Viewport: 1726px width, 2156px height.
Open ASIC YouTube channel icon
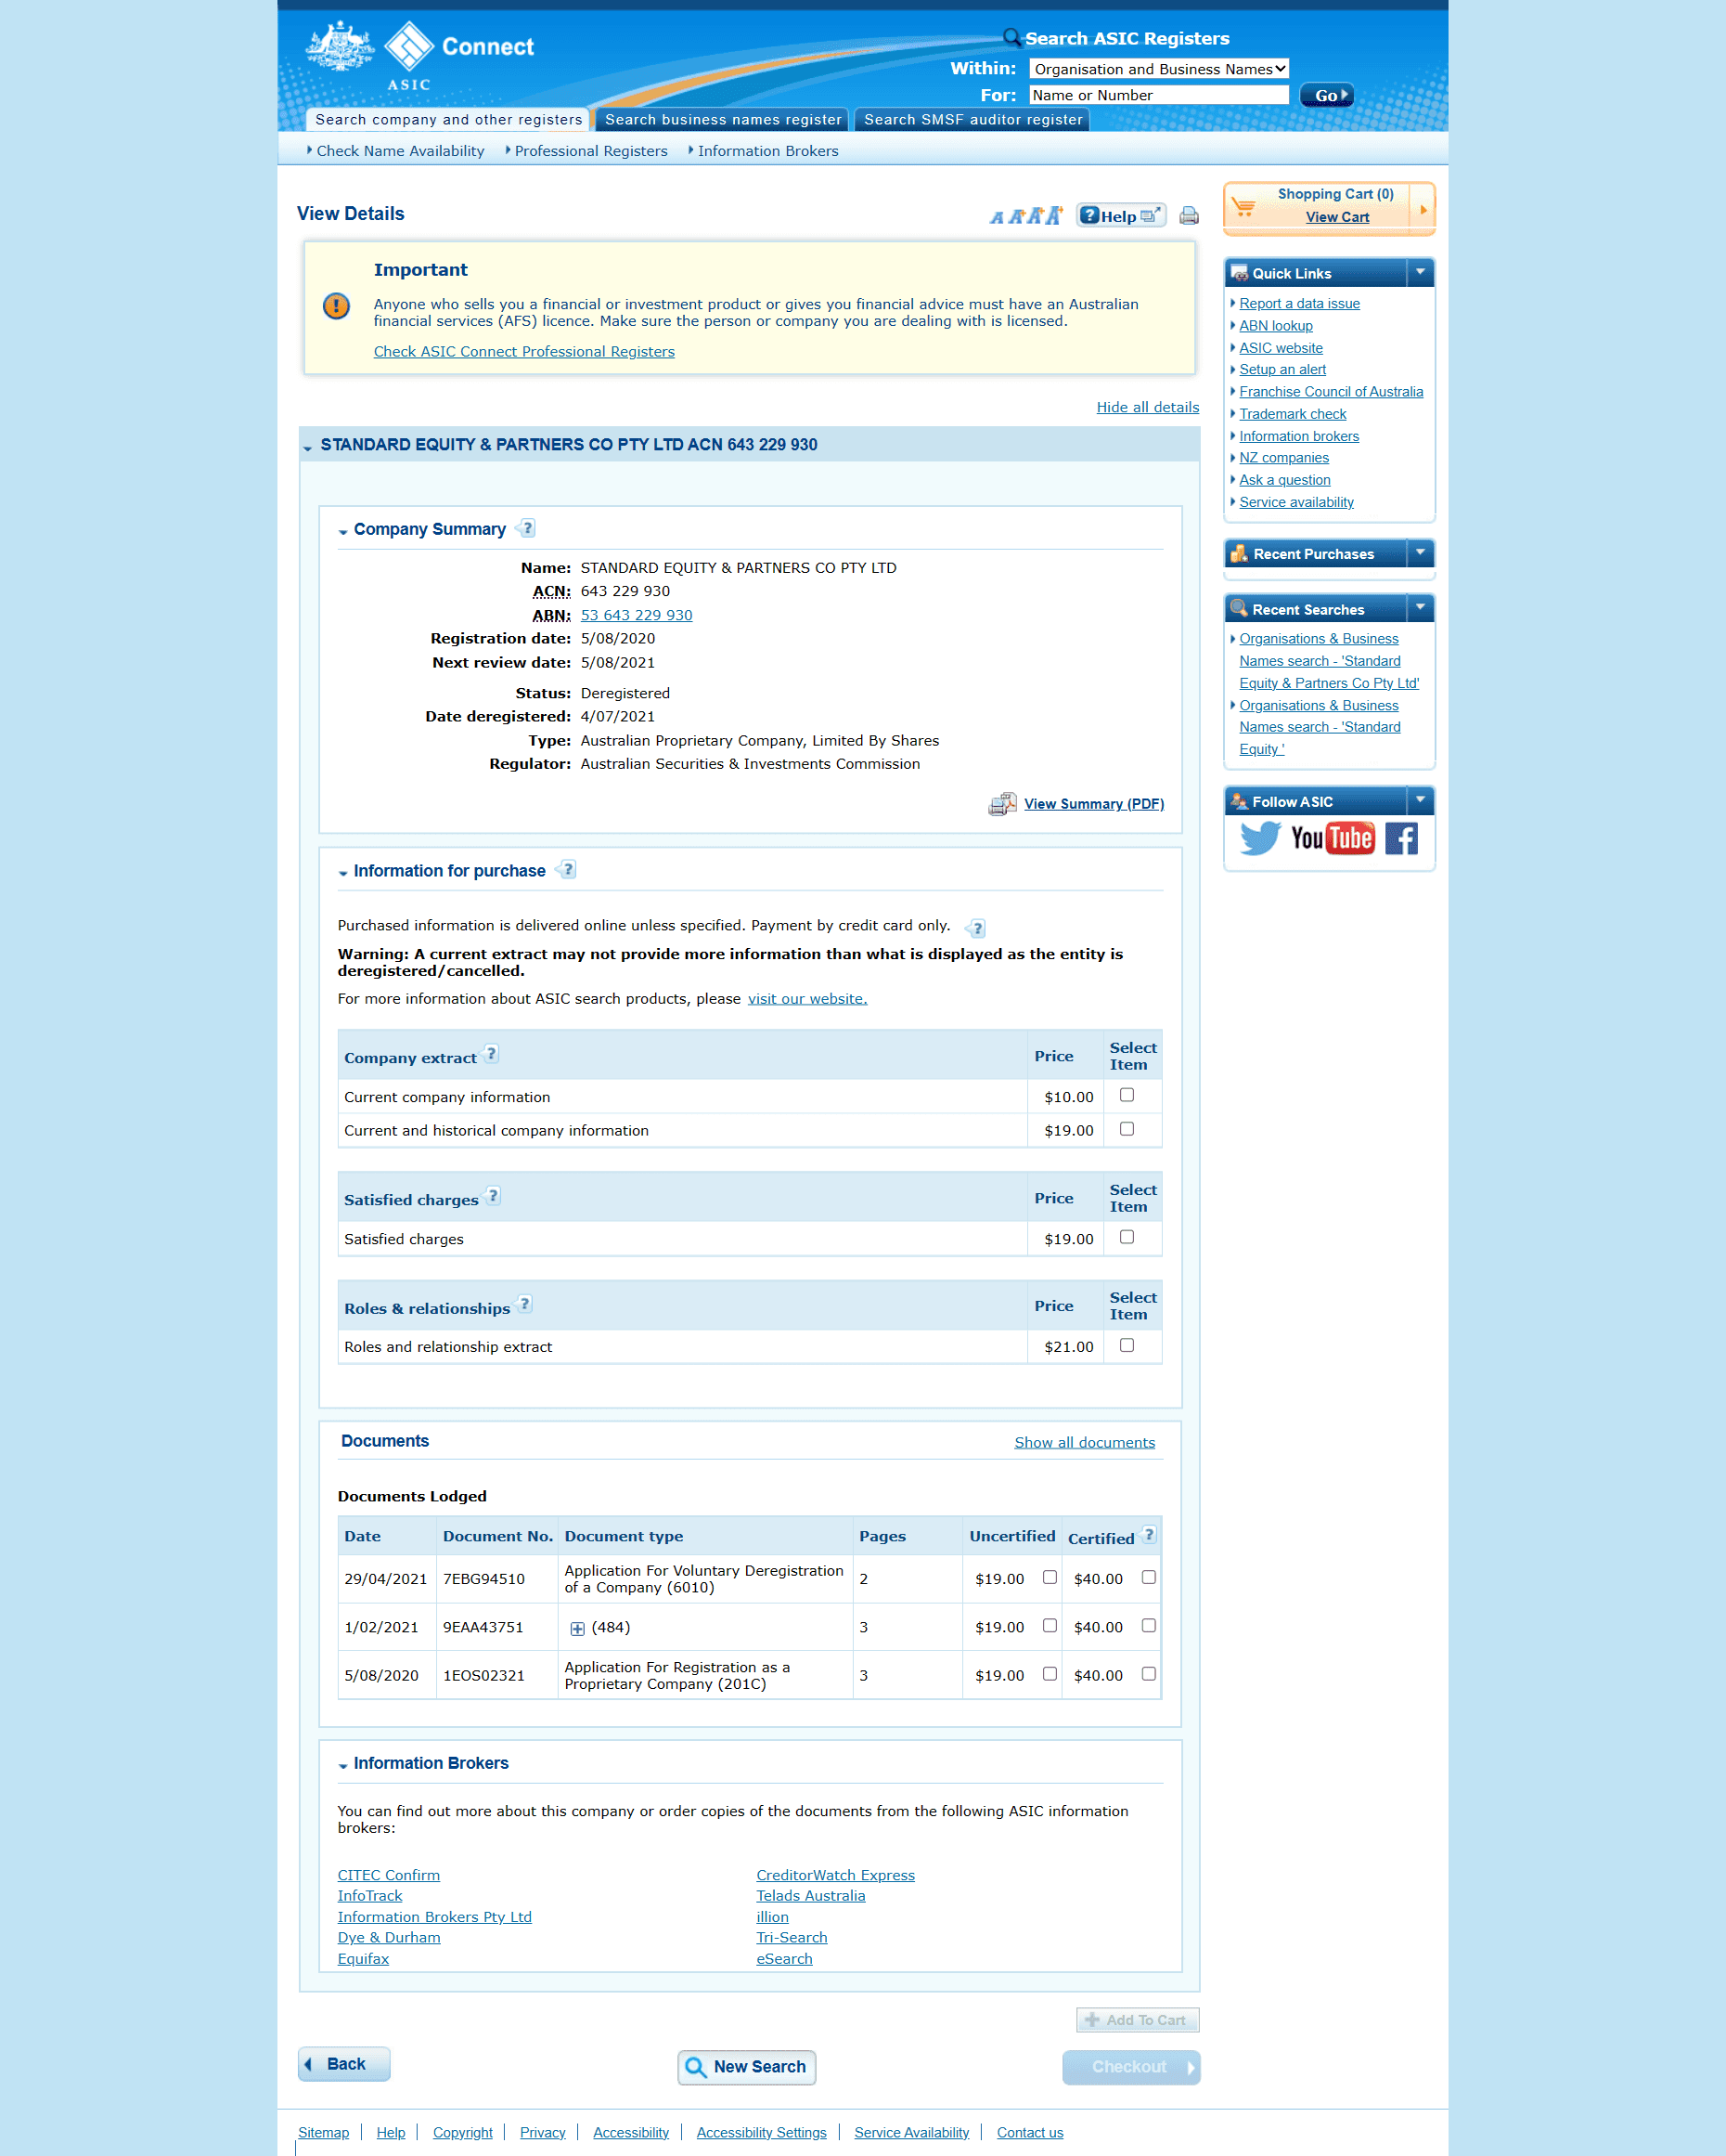point(1333,838)
